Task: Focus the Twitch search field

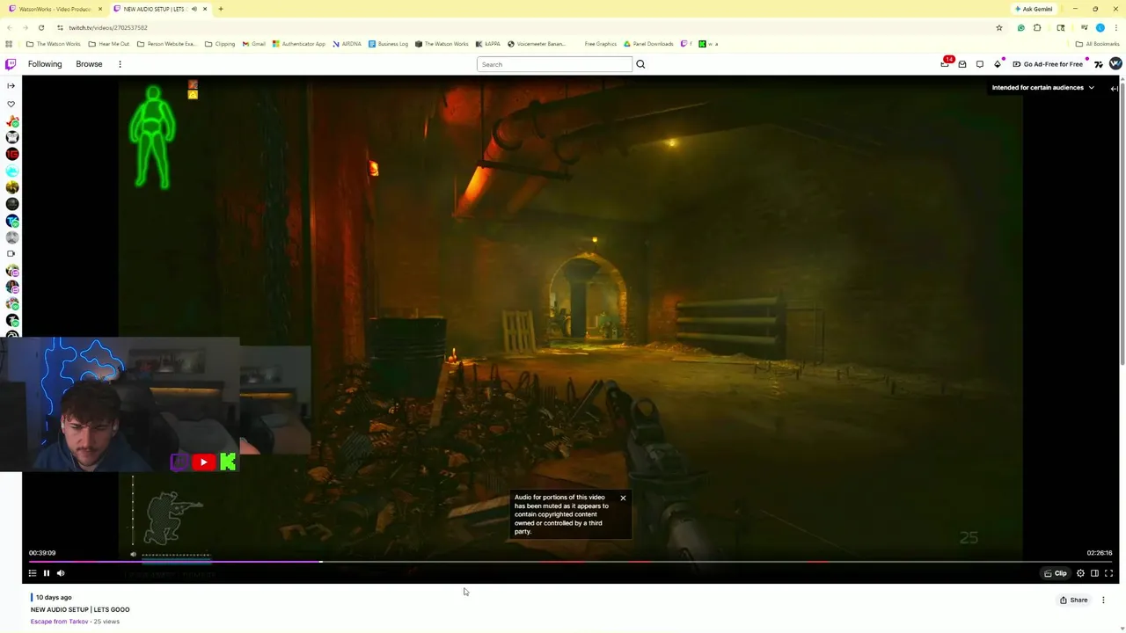Action: tap(554, 64)
